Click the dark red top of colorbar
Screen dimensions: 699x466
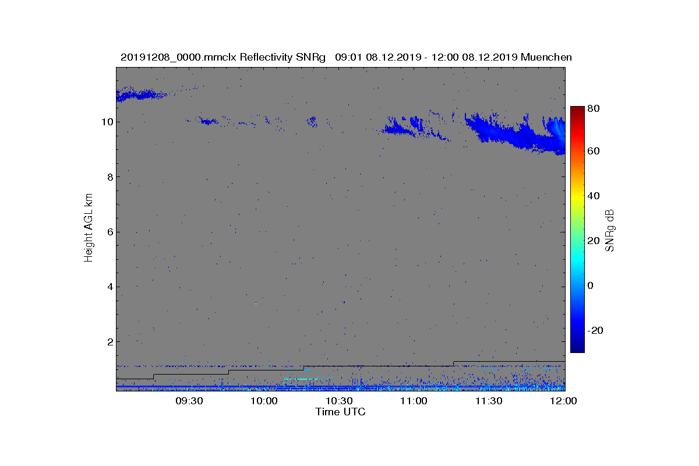tap(577, 111)
